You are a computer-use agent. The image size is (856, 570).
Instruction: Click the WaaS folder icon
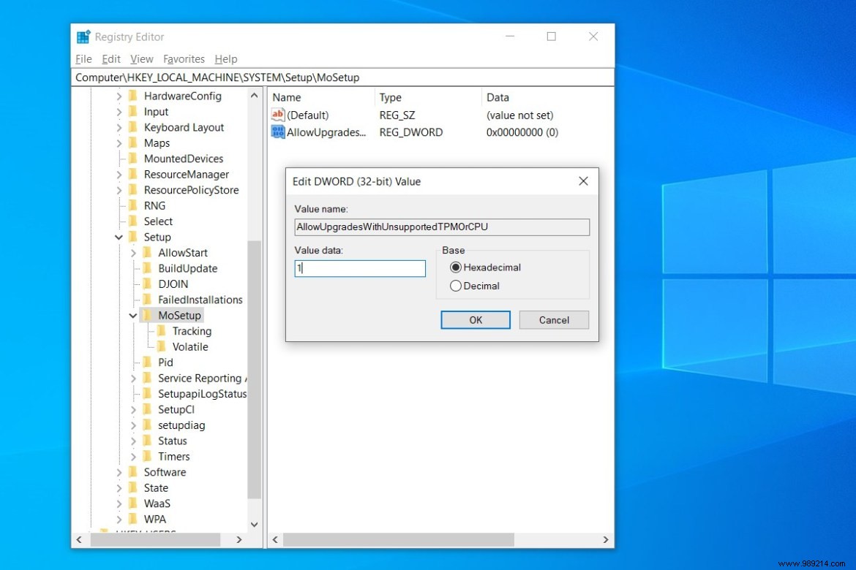[134, 503]
